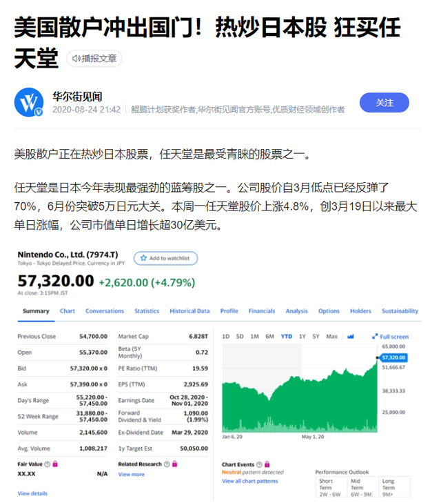Click the 播报文章 speaker button
This screenshot has height=503, width=441.
click(94, 59)
